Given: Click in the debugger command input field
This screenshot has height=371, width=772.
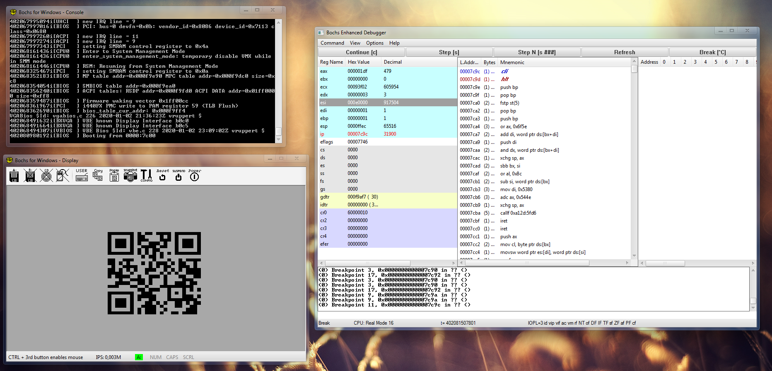Looking at the screenshot, I should click(537, 315).
